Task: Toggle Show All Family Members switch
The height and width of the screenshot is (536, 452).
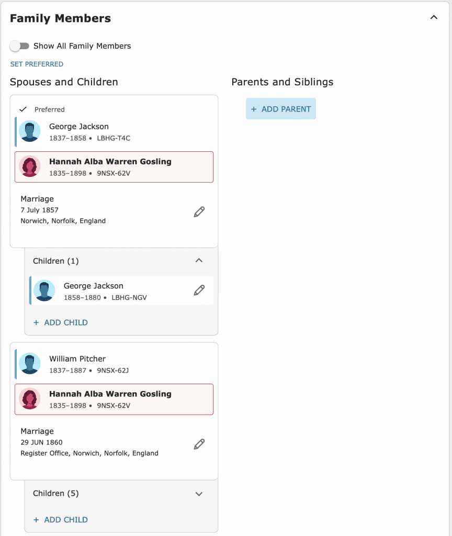Action: [x=19, y=46]
